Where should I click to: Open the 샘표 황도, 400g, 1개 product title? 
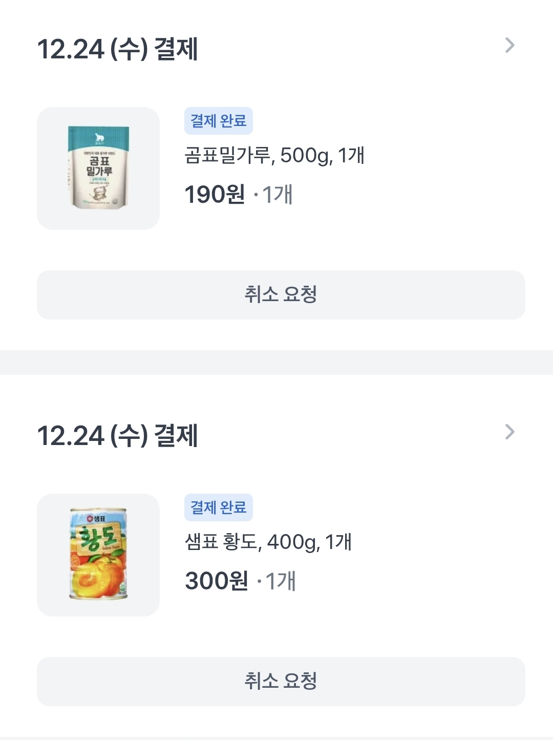[x=268, y=542]
